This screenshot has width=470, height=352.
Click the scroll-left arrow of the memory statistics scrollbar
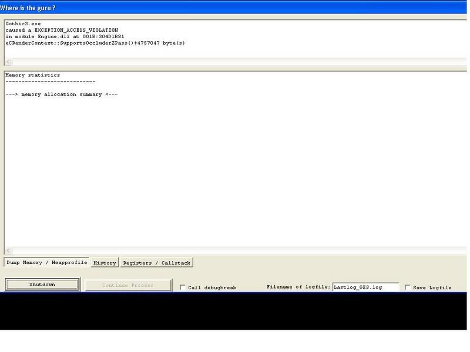[8, 251]
